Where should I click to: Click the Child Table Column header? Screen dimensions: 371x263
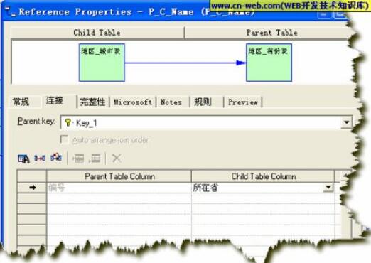(x=263, y=176)
